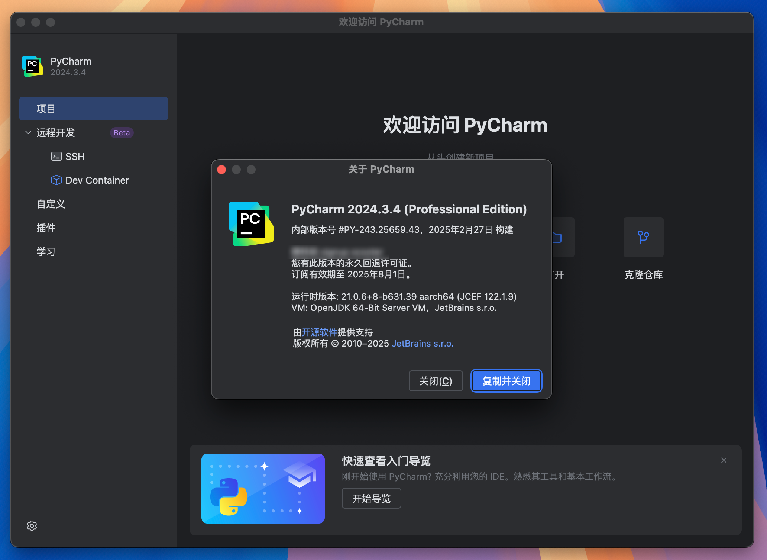Click the 您有此版本的永久回退许可证 text
Viewport: 767px width, 560px height.
(x=352, y=263)
